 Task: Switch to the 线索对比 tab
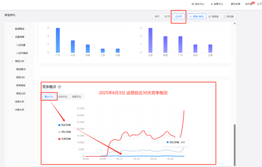tap(76, 97)
